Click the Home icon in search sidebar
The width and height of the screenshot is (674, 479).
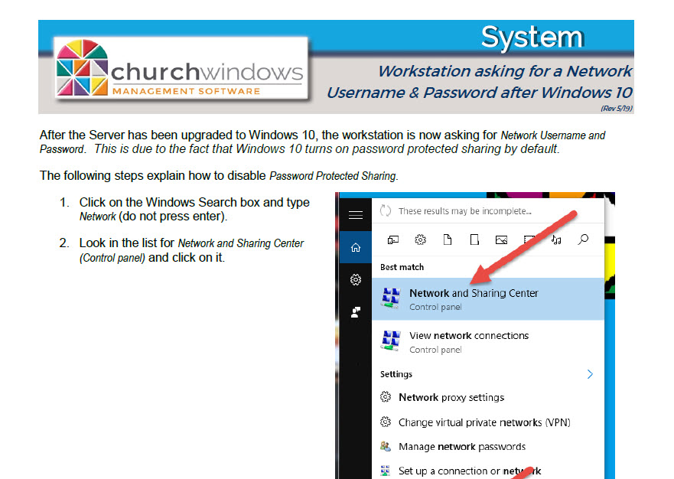click(355, 248)
